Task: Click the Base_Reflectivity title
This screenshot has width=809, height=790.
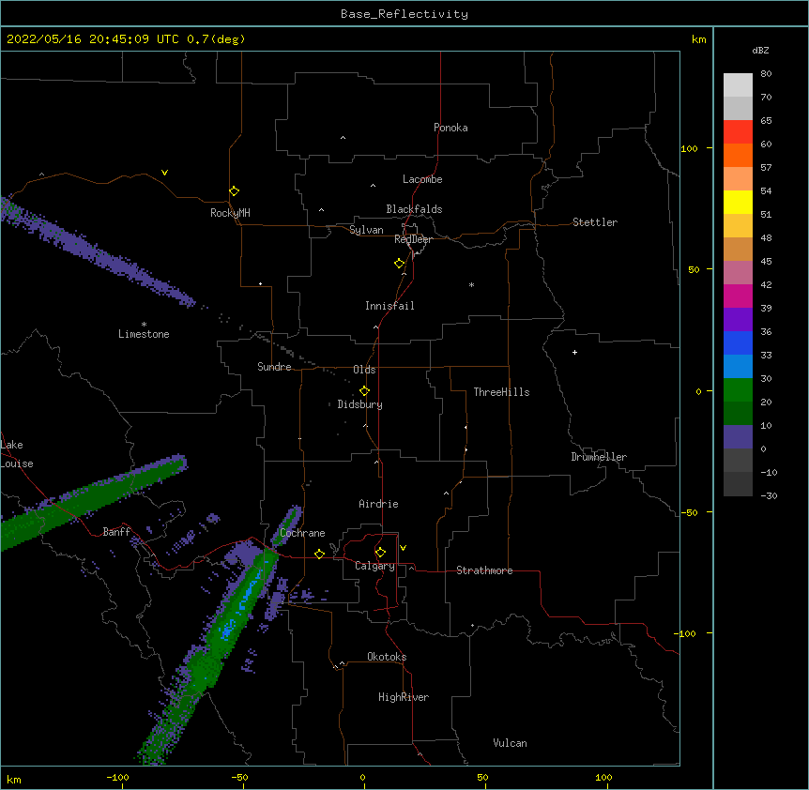Action: [x=404, y=14]
